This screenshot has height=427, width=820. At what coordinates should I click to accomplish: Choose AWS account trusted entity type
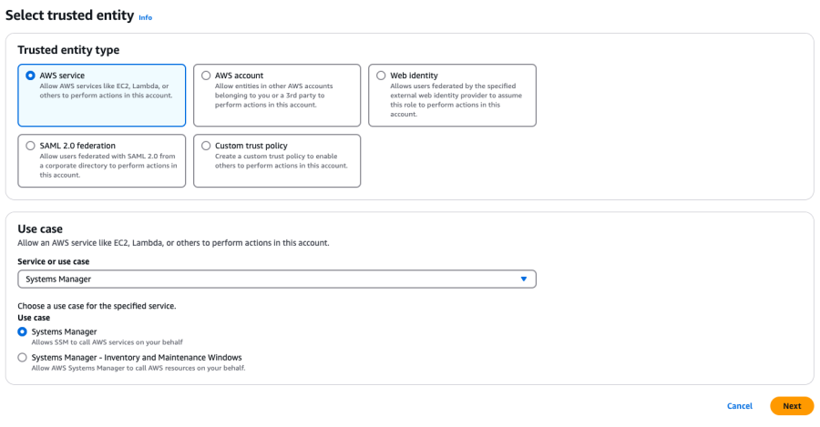(206, 76)
